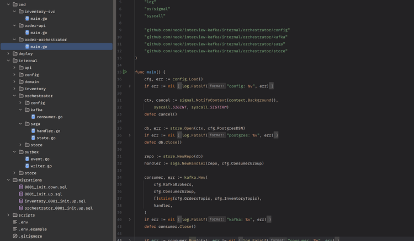414x241 pixels.
Task: Open 0001_init.up.sql migration file
Action: click(x=43, y=194)
